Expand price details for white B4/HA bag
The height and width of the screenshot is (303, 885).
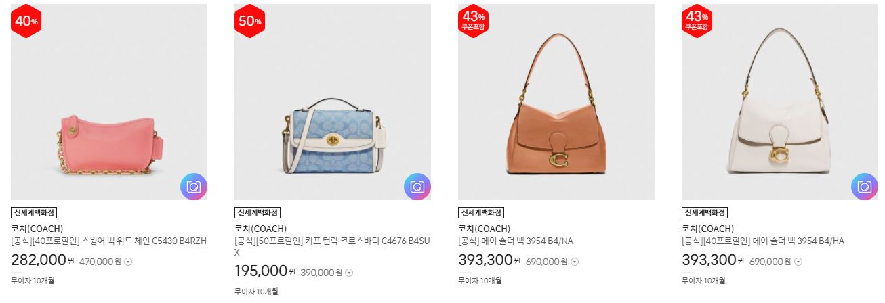799,261
